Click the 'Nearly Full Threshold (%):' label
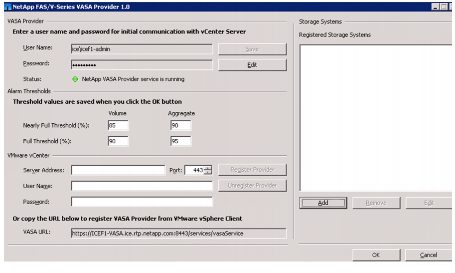The image size is (455, 273). 56,125
